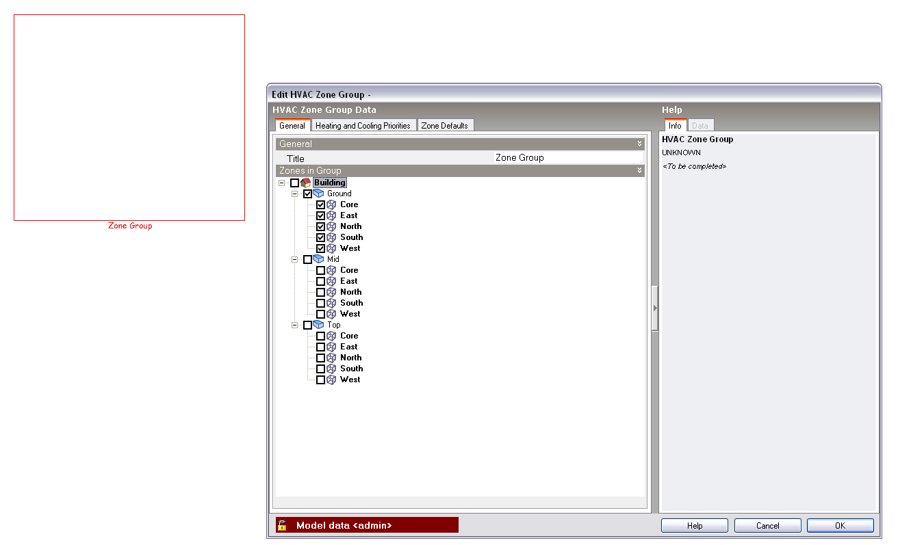Image resolution: width=898 pixels, height=545 pixels.
Task: Click the Mid North zone icon
Action: click(x=331, y=292)
